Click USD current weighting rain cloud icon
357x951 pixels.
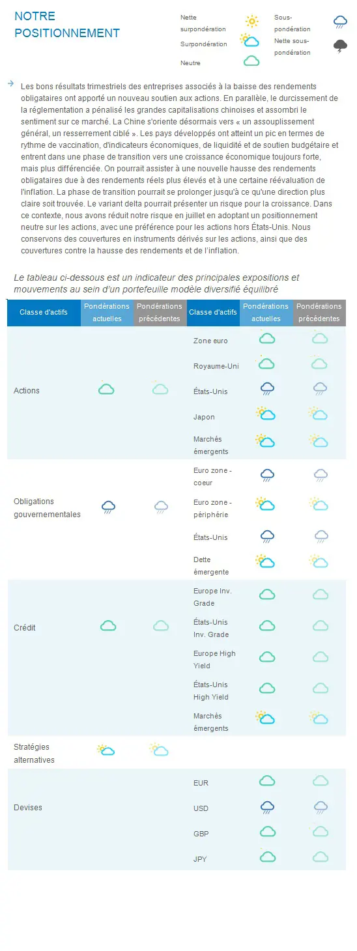point(267,808)
